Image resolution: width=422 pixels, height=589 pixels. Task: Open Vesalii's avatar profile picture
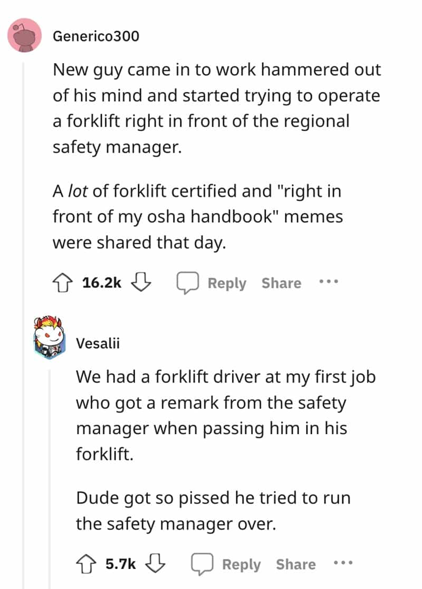coord(49,337)
